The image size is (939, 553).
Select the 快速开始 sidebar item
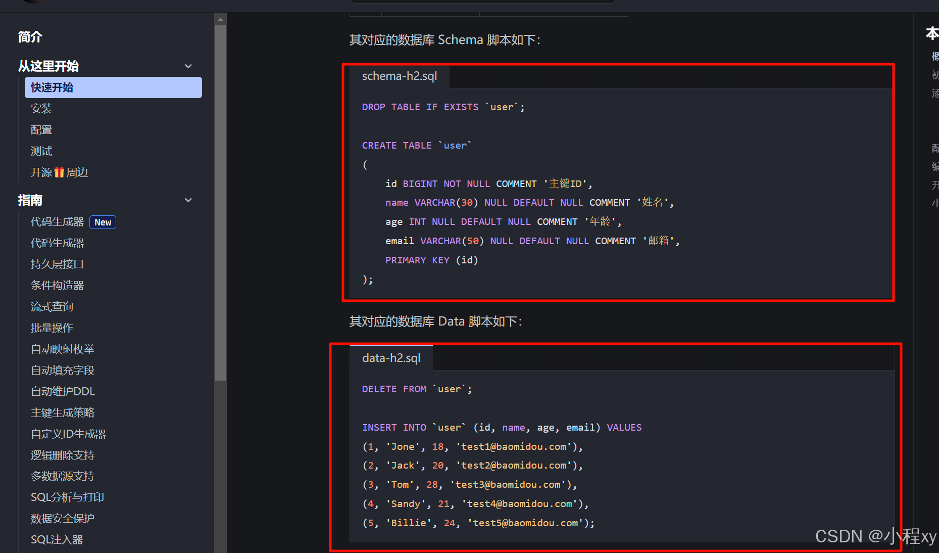coord(113,87)
